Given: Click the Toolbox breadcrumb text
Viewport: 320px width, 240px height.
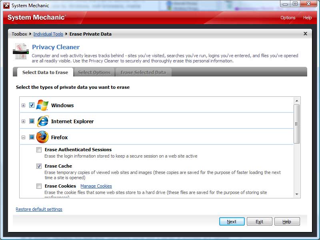Looking at the screenshot, I should tap(19, 34).
